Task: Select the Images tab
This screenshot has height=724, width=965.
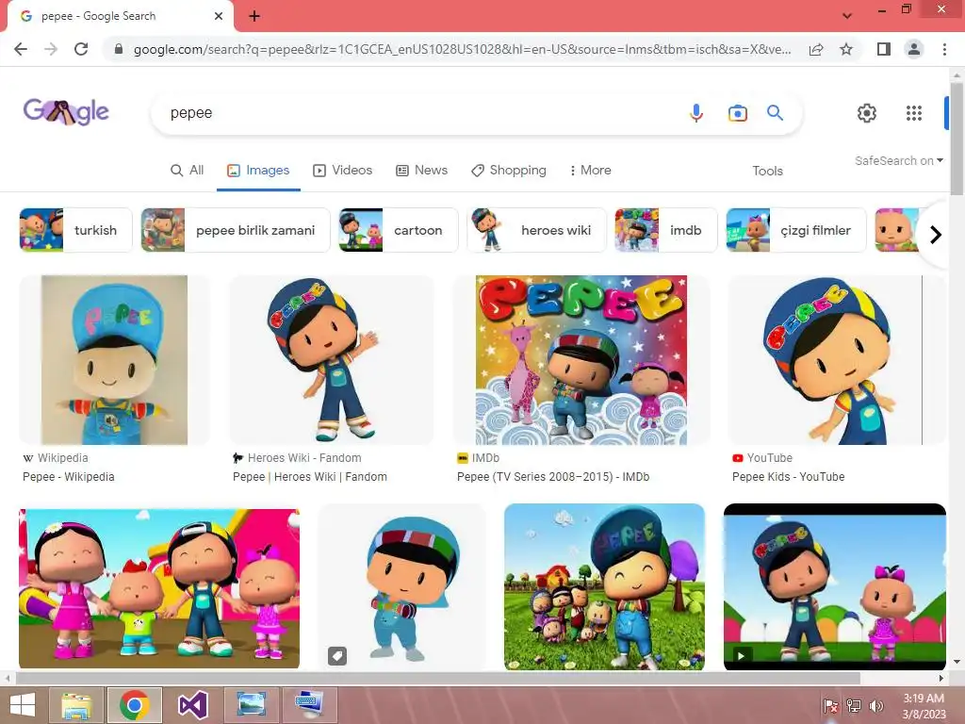Action: click(x=258, y=171)
